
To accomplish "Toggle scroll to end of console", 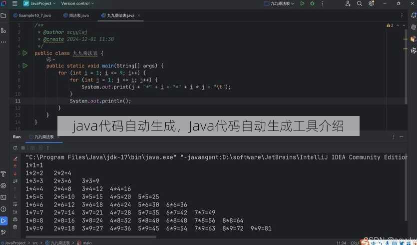I will click(x=15, y=212).
